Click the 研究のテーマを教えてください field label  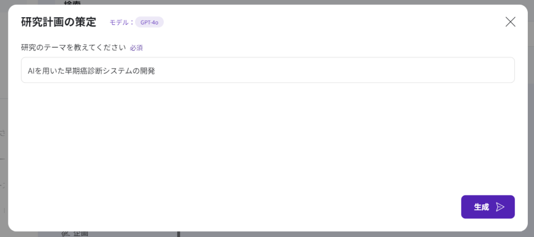point(74,47)
